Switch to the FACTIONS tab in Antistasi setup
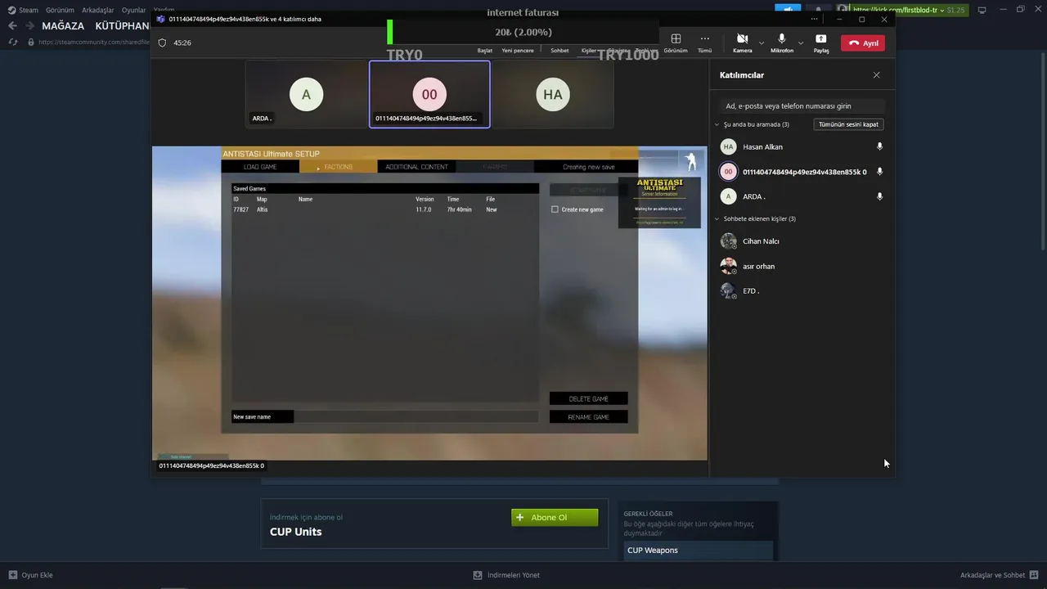Screen dimensions: 1047x589 338,167
